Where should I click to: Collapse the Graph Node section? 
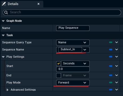[x=3, y=21]
